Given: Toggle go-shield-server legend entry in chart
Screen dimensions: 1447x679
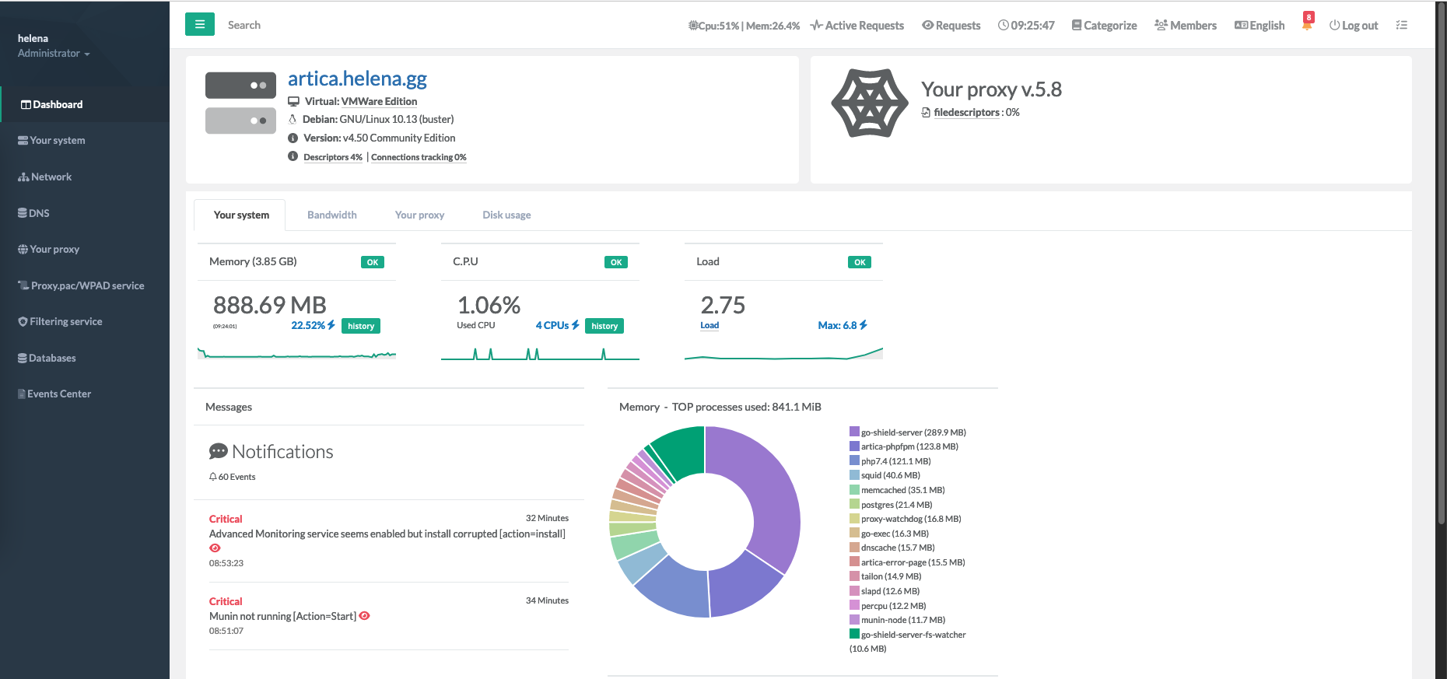Looking at the screenshot, I should (x=913, y=432).
